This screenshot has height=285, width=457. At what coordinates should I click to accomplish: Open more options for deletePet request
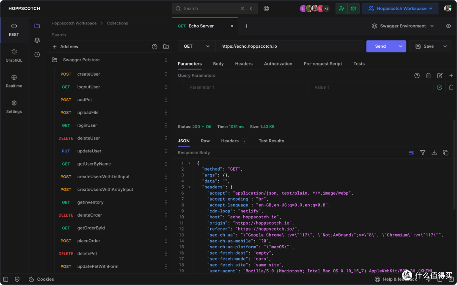click(166, 254)
